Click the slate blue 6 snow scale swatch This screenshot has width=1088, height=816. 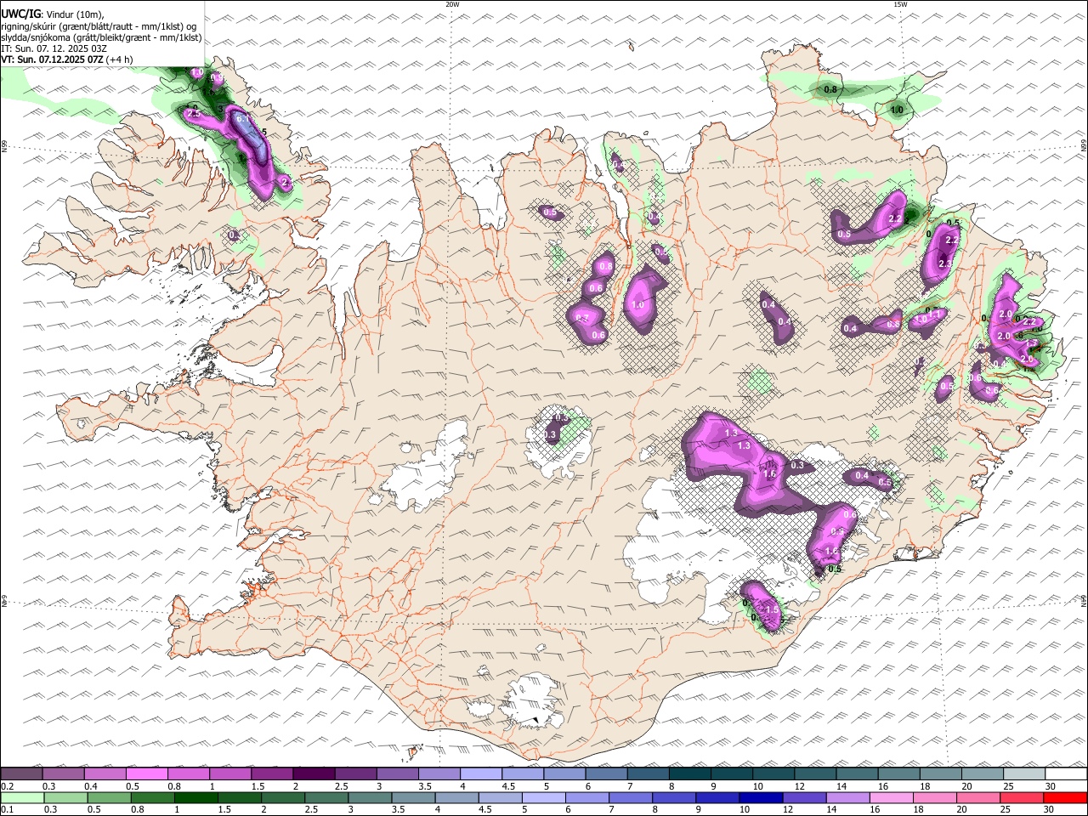click(606, 773)
